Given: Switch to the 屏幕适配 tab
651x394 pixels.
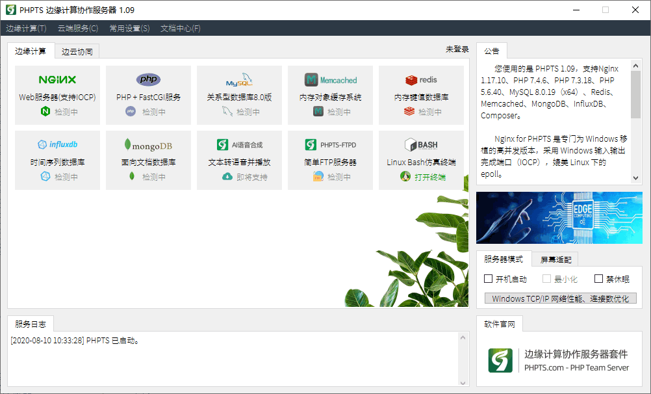Looking at the screenshot, I should tap(555, 260).
